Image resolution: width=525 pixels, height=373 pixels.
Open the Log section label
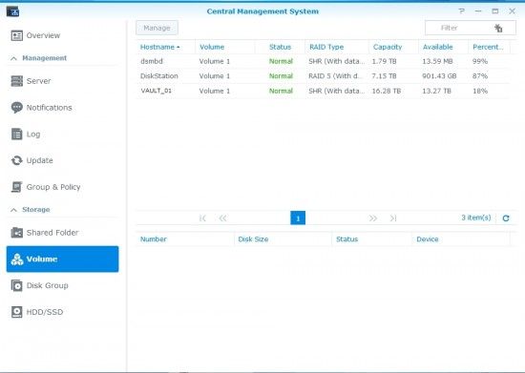click(33, 135)
